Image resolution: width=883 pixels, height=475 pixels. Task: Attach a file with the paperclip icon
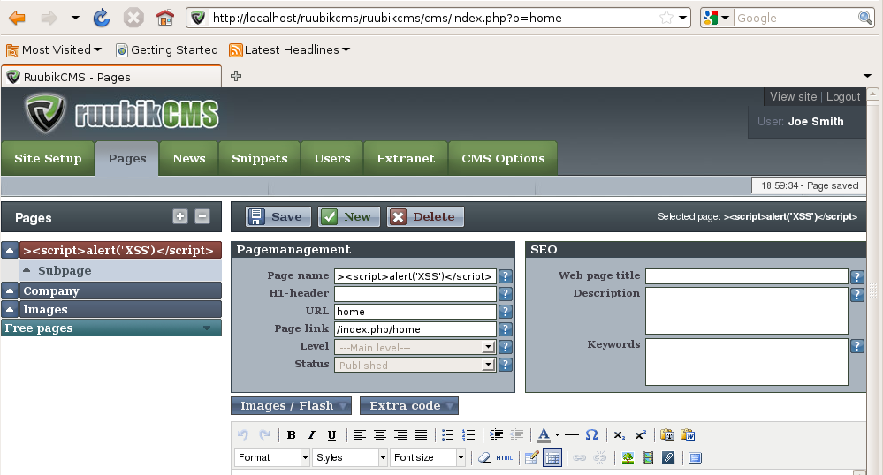point(668,457)
